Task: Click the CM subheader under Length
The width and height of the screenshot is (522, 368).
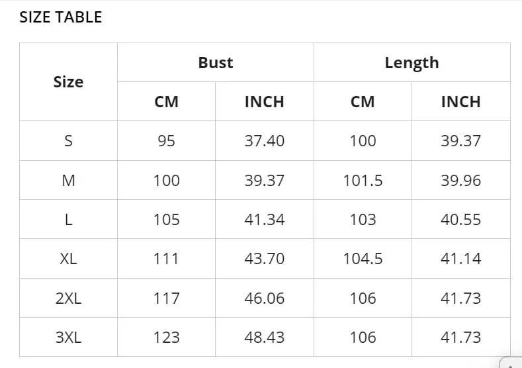Action: (x=363, y=102)
